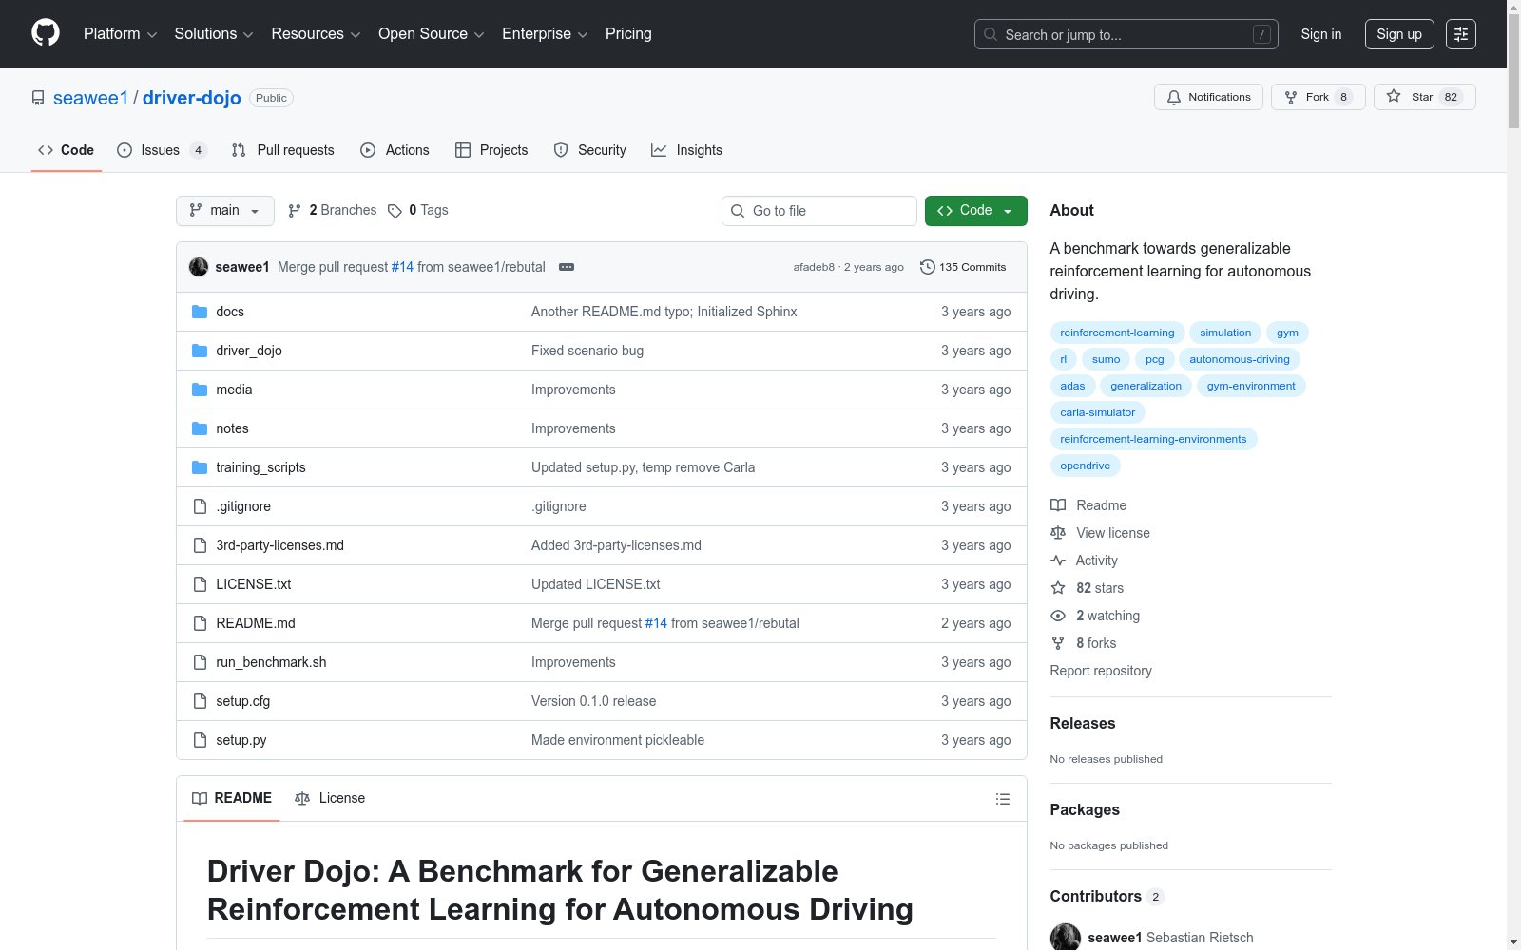The image size is (1521, 950).
Task: Open the 135 Commits history
Action: [x=963, y=267]
